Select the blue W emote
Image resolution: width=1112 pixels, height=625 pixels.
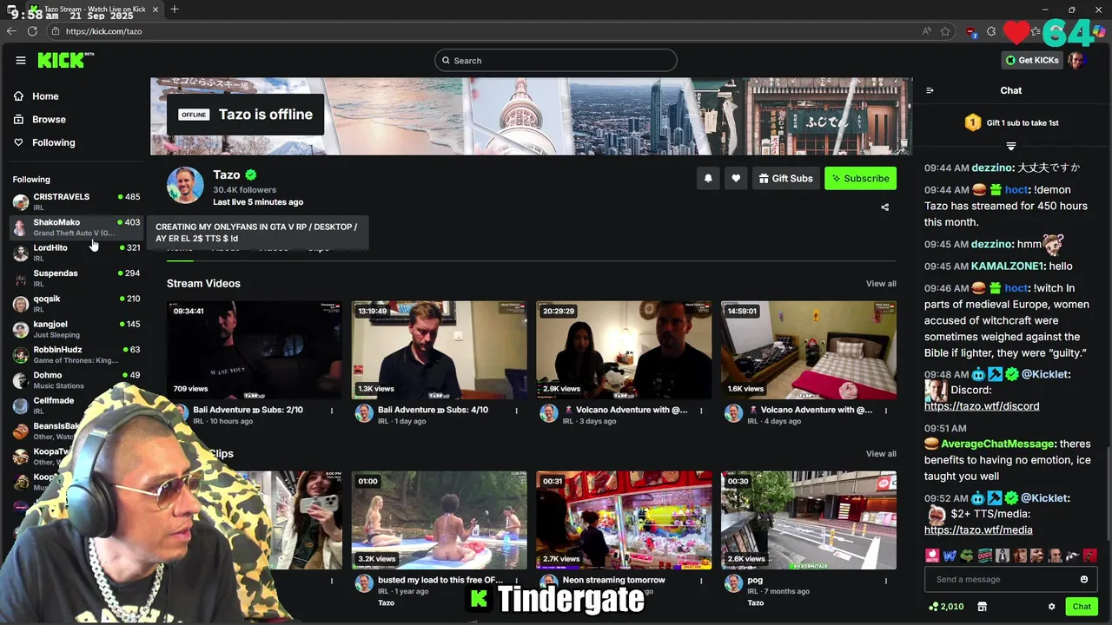click(x=950, y=556)
